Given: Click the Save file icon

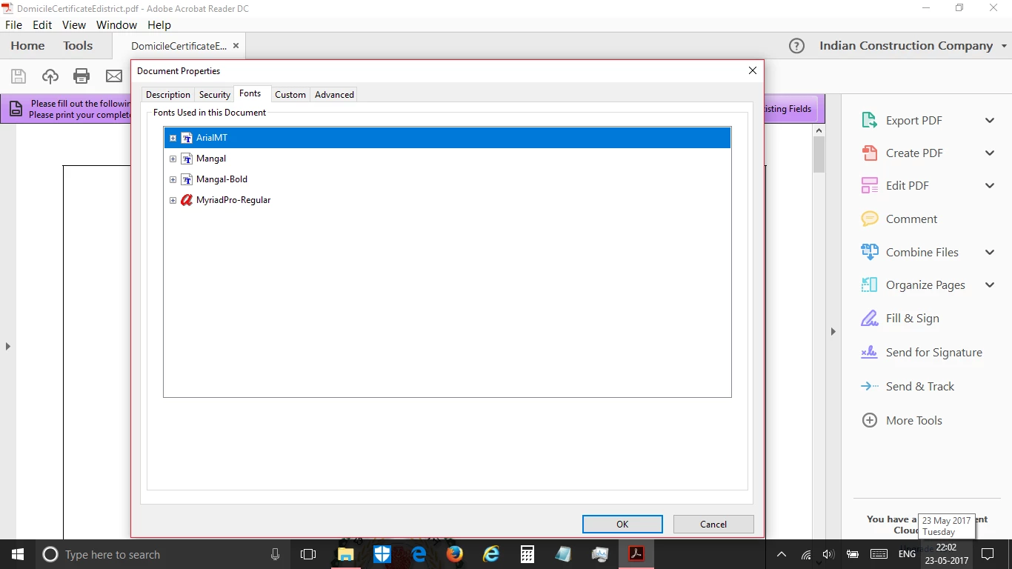Looking at the screenshot, I should tap(19, 76).
